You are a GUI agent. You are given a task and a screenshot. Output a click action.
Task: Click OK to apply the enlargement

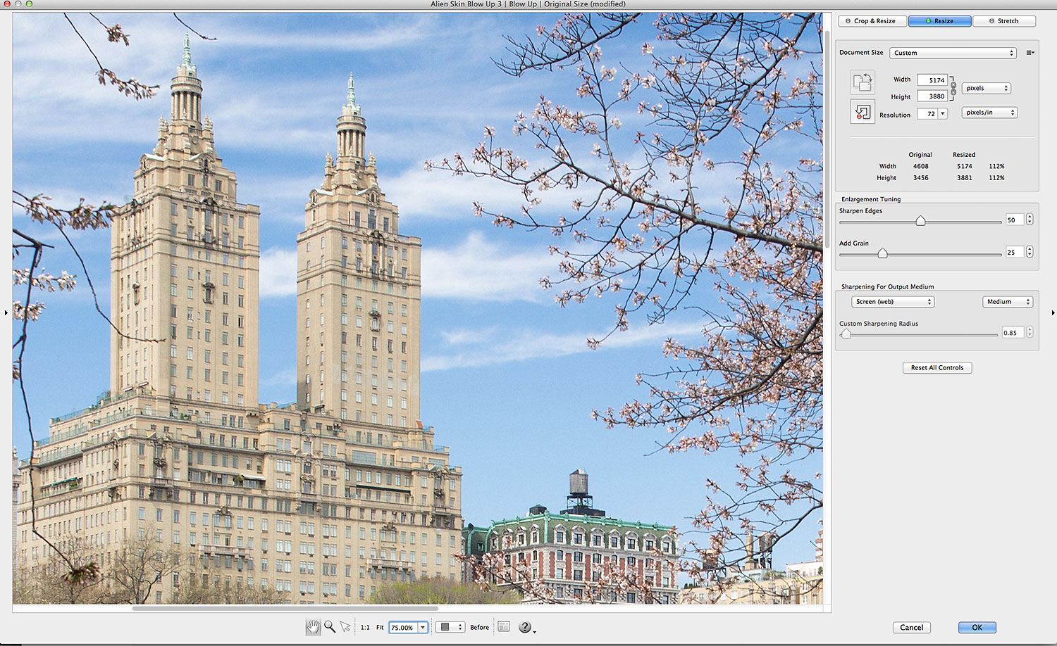point(976,627)
